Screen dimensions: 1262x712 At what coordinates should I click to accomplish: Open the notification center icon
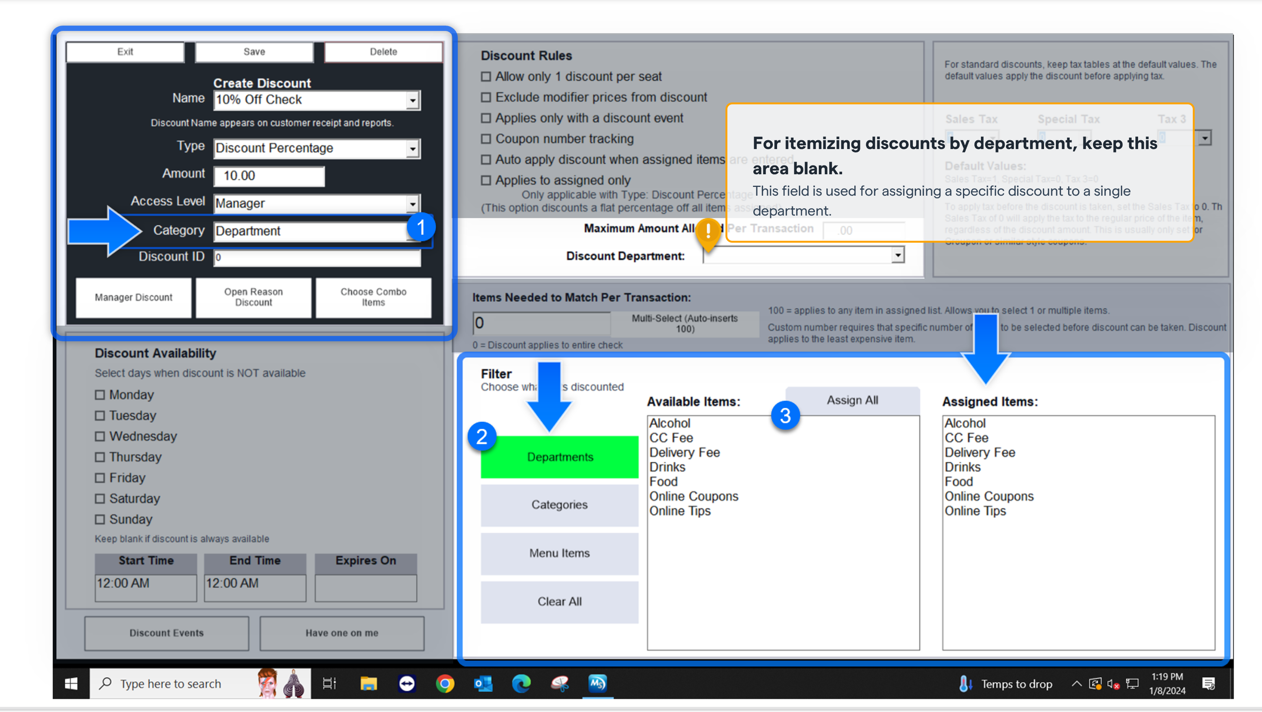(x=1208, y=684)
